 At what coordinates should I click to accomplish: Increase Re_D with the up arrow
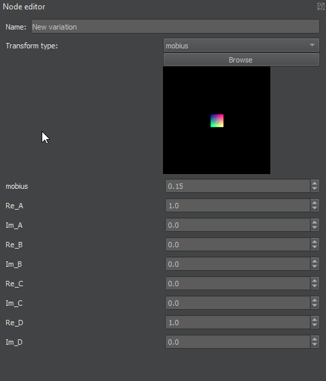315,320
